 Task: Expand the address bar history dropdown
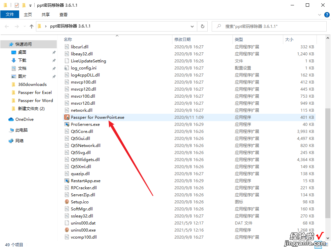(x=192, y=27)
